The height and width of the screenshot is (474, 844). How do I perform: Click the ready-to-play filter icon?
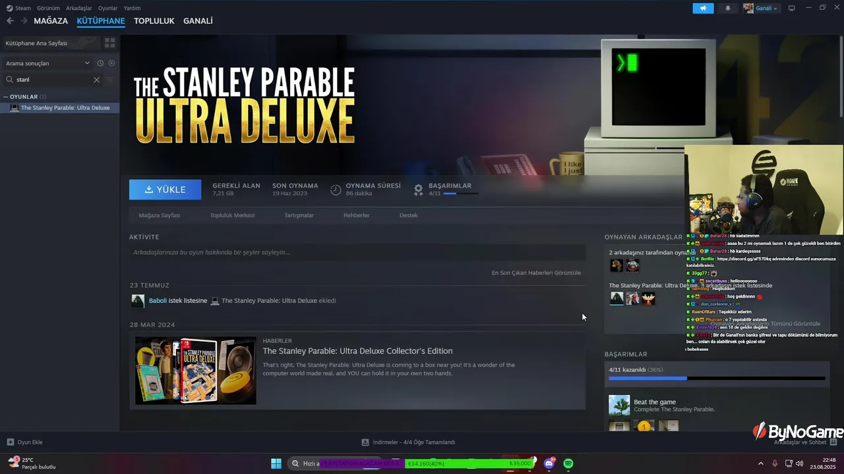pyautogui.click(x=111, y=63)
